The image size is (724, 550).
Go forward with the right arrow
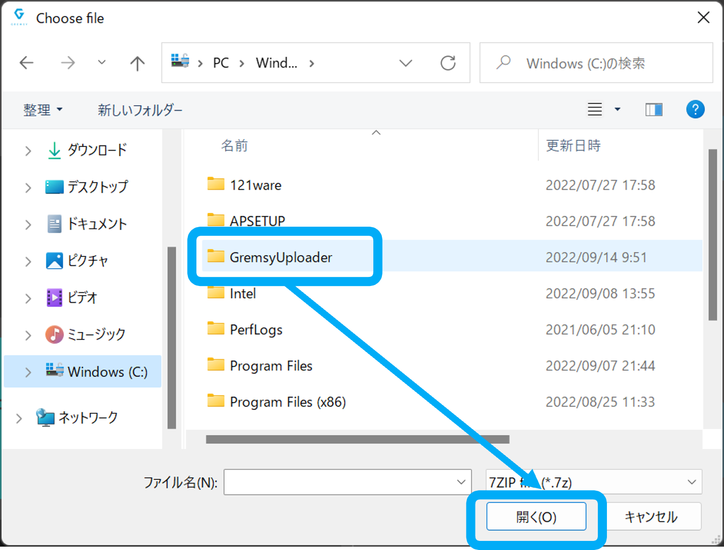[x=68, y=63]
